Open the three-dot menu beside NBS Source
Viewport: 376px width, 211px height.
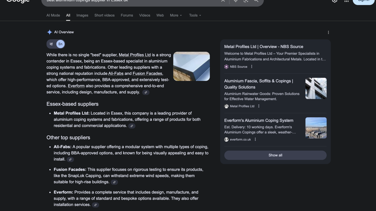tap(252, 67)
